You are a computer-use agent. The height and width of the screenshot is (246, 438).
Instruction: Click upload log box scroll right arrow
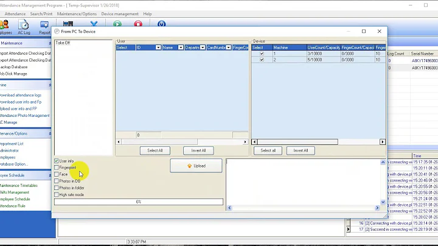point(377,208)
